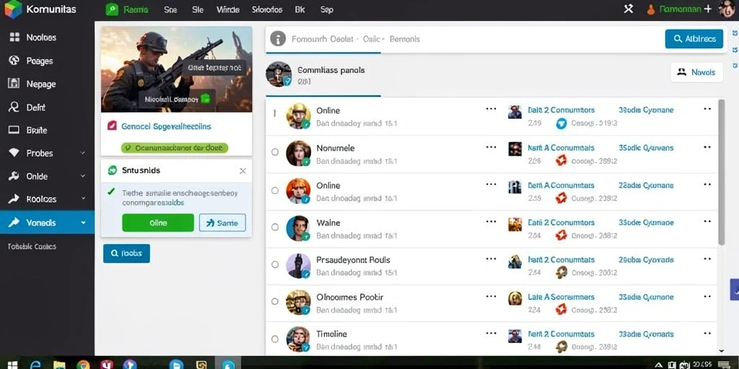This screenshot has height=369, width=739.
Task: Open the three-dot menu next to Walne
Action: click(x=491, y=221)
